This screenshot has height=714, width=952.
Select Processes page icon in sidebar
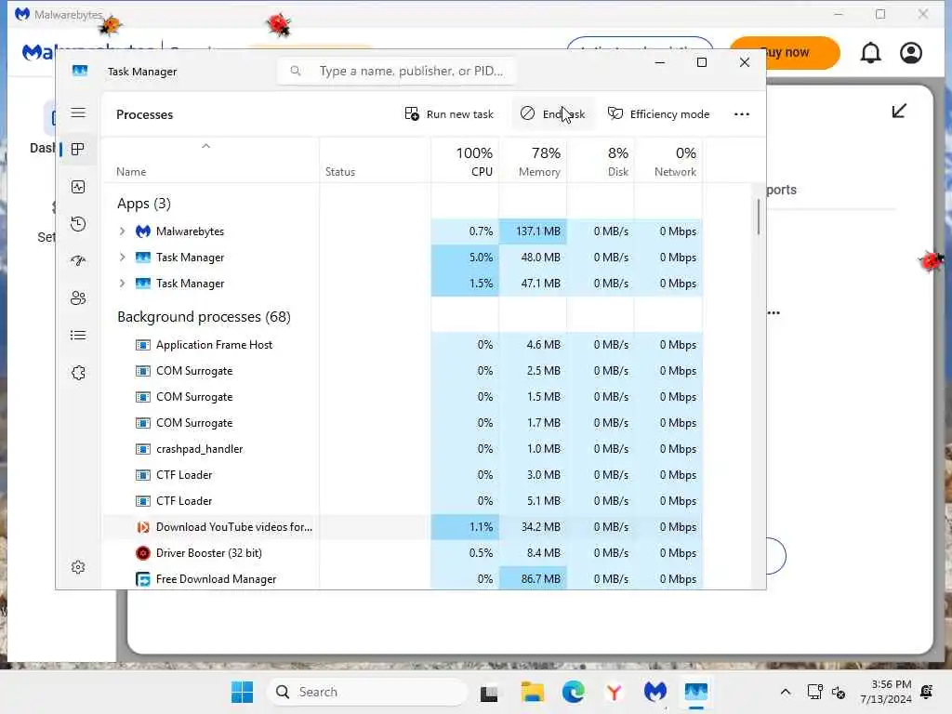78,149
